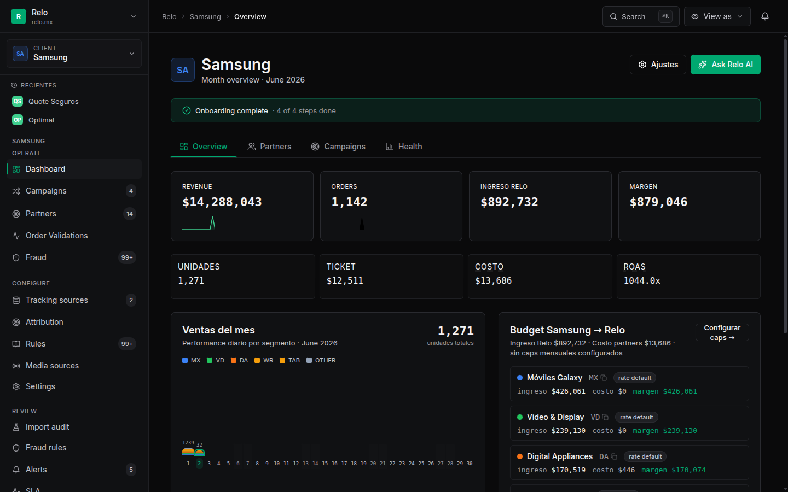Open Tracking sources
Image resolution: width=788 pixels, height=492 pixels.
click(74, 300)
